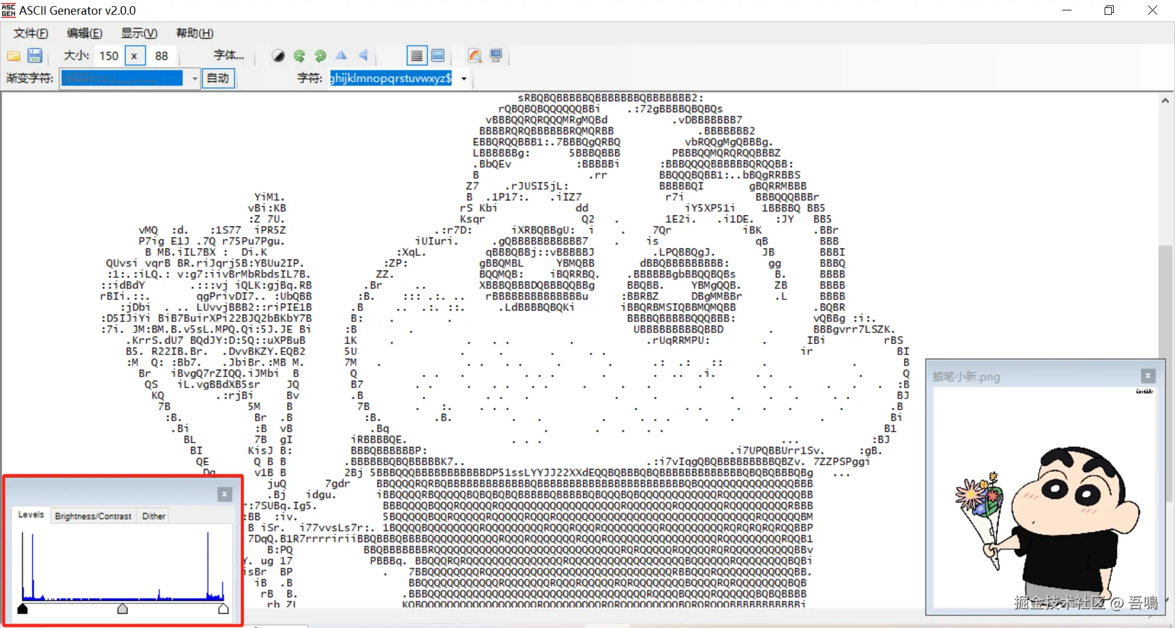This screenshot has width=1175, height=628.
Task: Switch to text-lines output view icon
Action: (x=416, y=56)
